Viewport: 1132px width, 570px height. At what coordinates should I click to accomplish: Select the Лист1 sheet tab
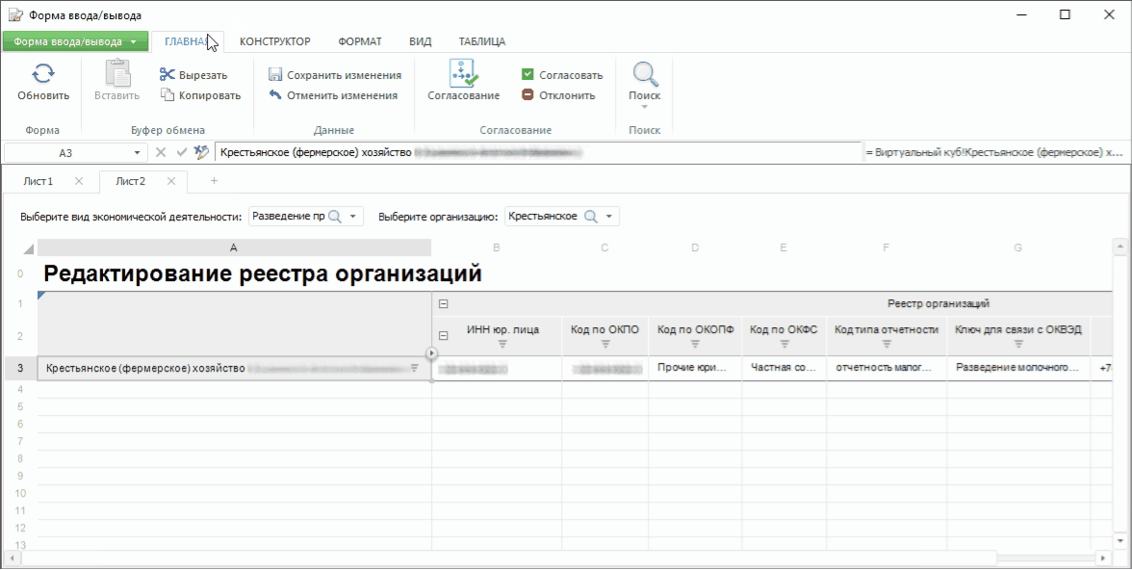coord(39,181)
